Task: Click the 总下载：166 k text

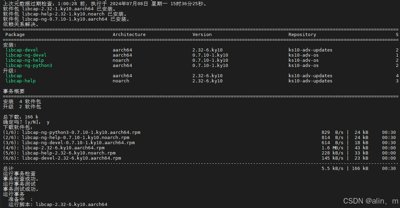Action: pos(21,117)
